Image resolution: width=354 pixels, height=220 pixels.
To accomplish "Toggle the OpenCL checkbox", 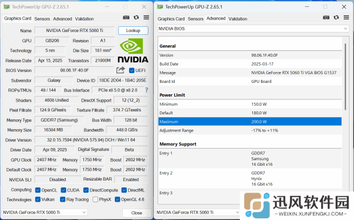I will (x=38, y=190).
